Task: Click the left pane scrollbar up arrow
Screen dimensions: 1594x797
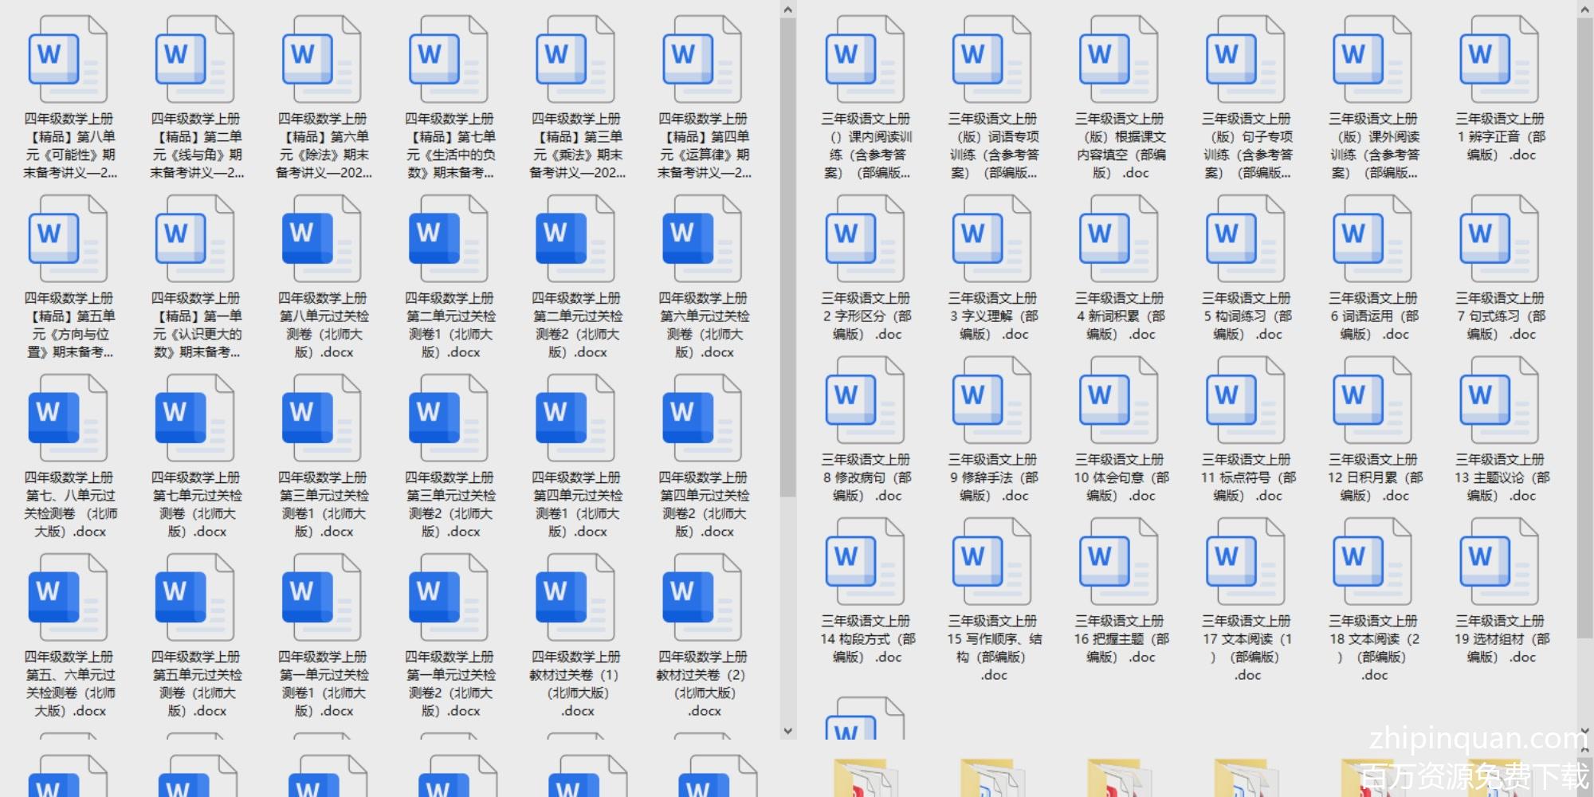Action: 787,10
